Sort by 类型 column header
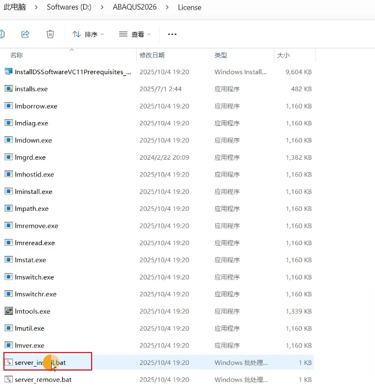The width and height of the screenshot is (375, 388). coord(220,55)
